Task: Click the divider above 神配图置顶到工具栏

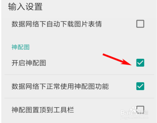Action: point(79,98)
